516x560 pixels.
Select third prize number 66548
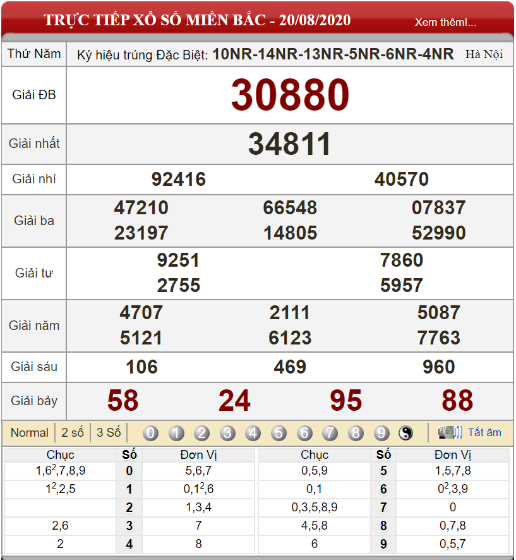[290, 207]
